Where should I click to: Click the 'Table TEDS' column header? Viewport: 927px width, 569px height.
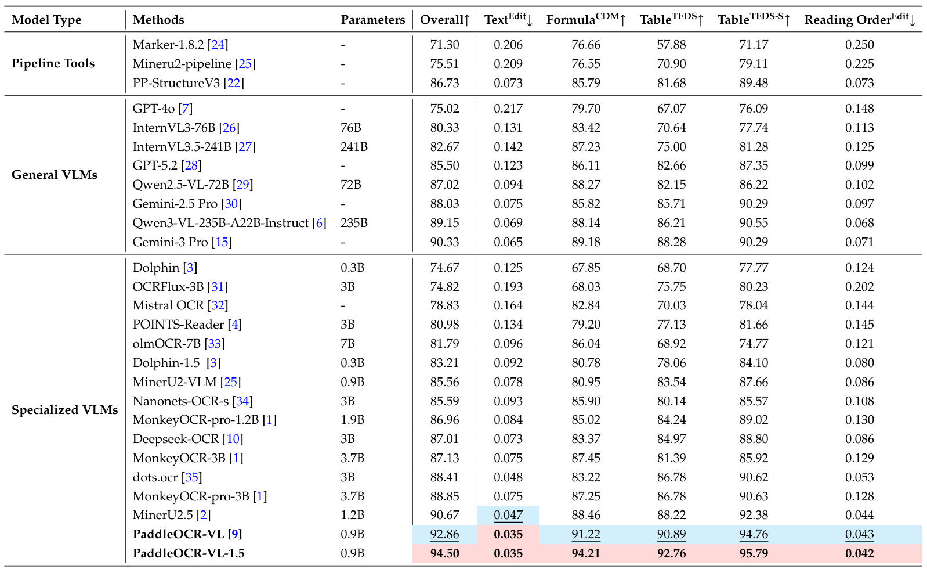coord(672,19)
